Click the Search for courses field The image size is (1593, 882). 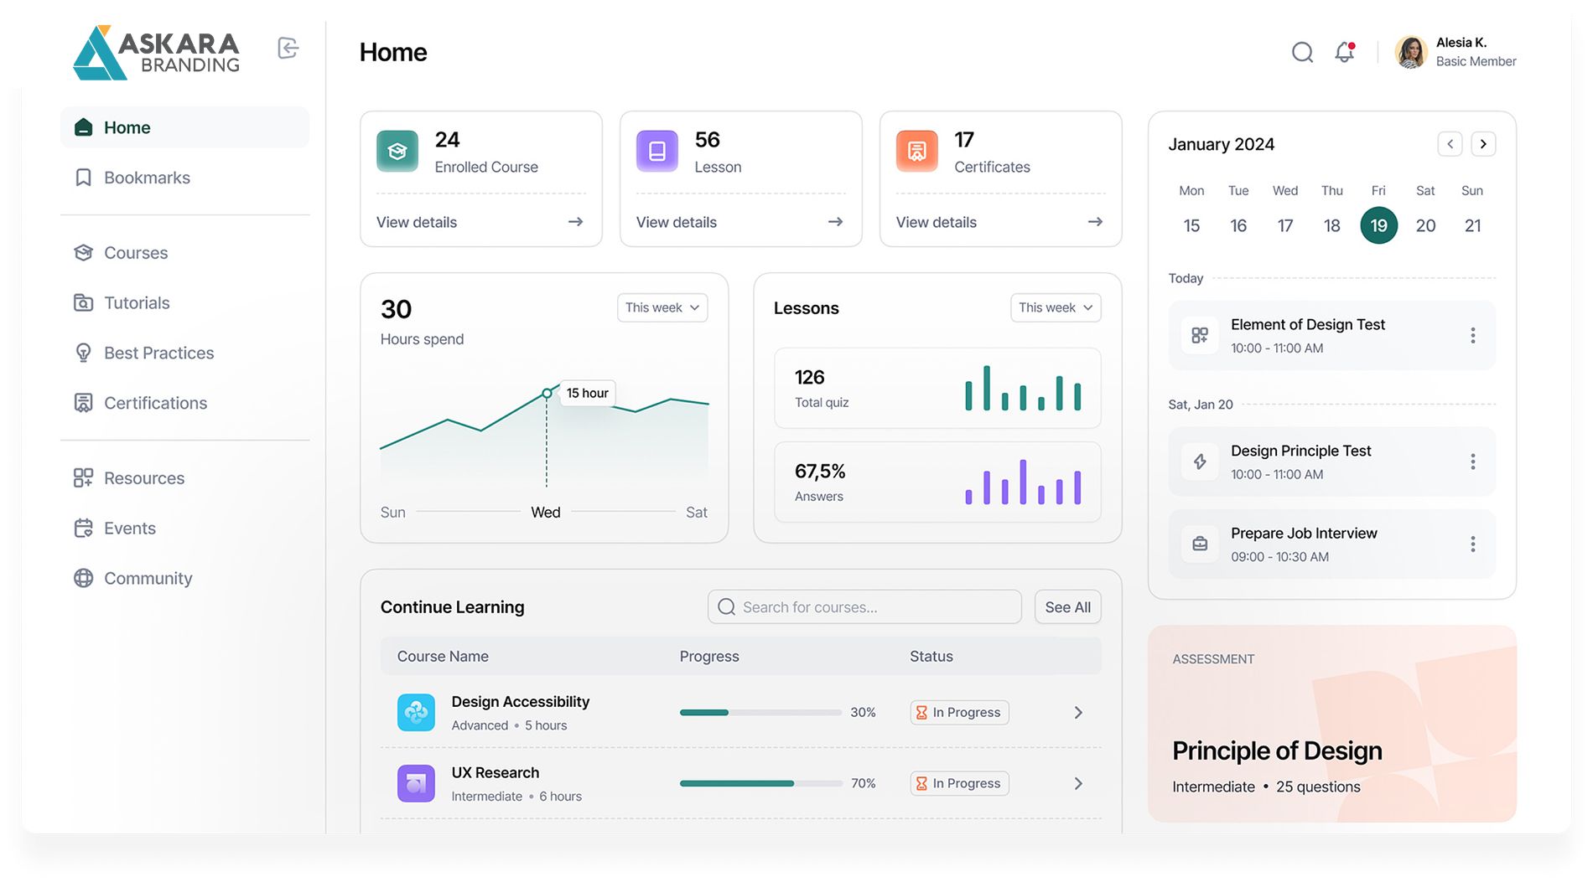coord(864,607)
